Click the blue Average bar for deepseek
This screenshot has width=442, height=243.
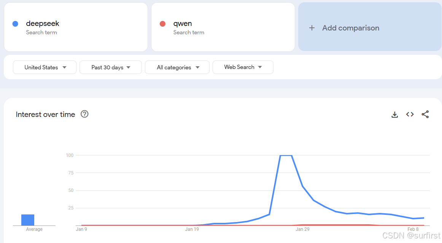[x=28, y=220]
